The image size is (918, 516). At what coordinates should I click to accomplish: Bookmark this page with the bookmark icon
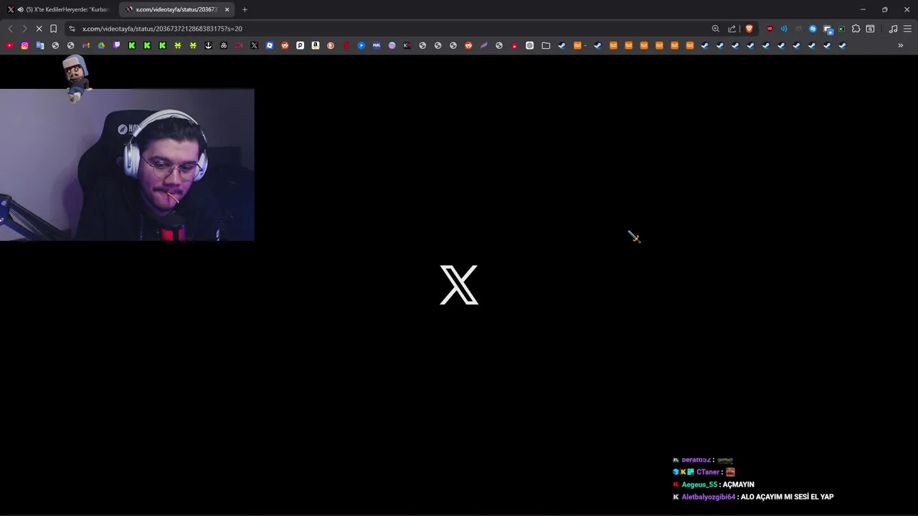tap(53, 29)
